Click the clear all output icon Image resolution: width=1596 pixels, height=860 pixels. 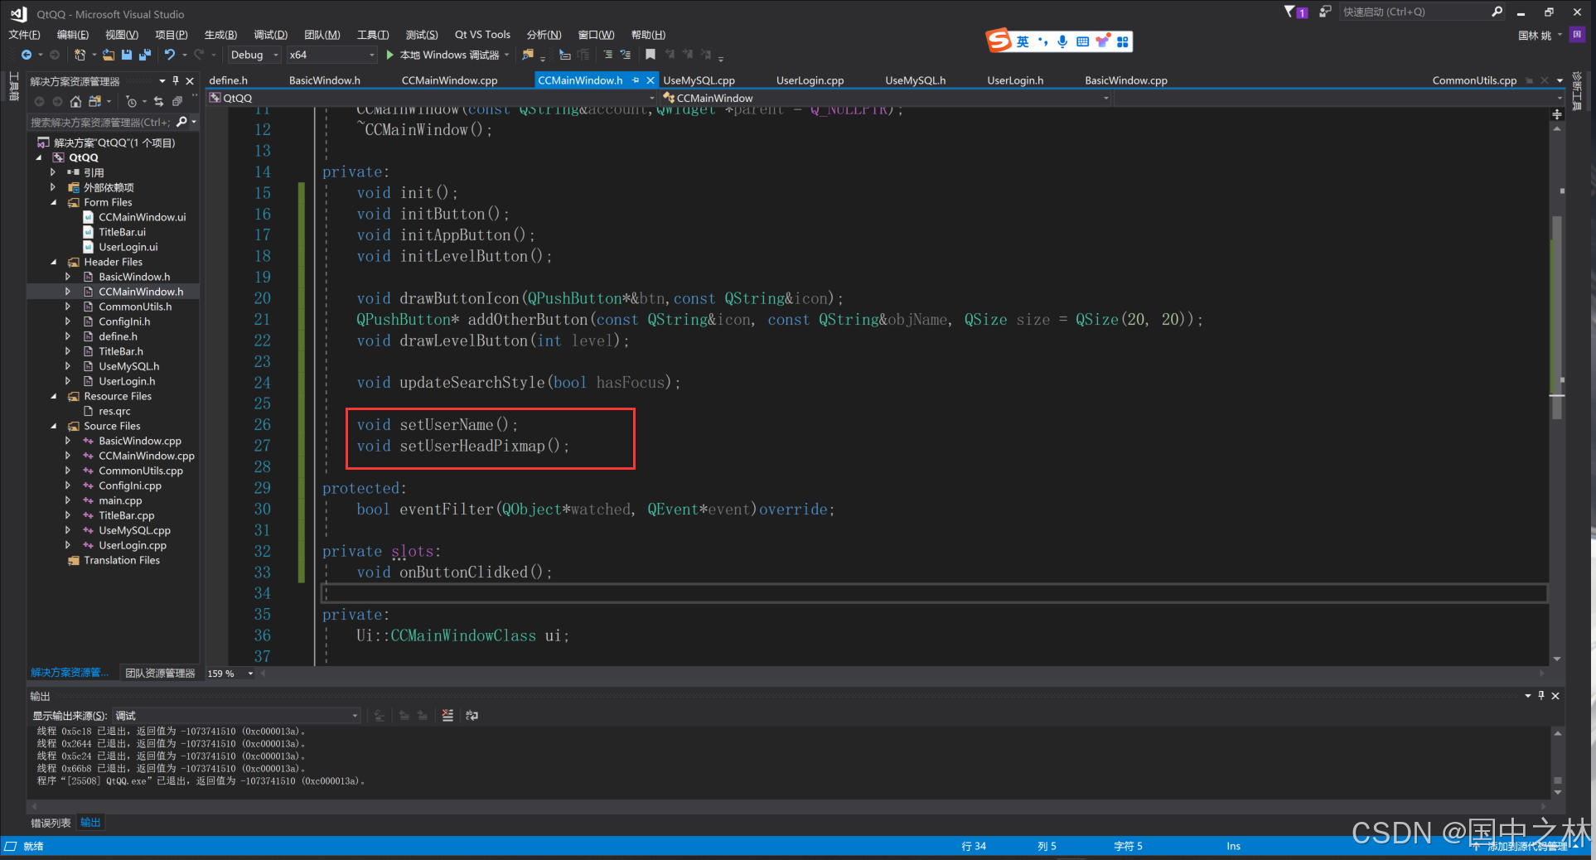[447, 715]
